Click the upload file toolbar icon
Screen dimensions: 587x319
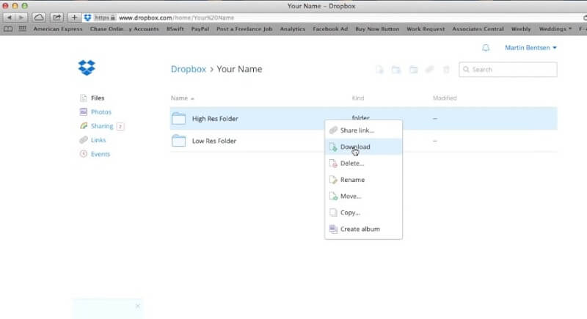point(379,70)
